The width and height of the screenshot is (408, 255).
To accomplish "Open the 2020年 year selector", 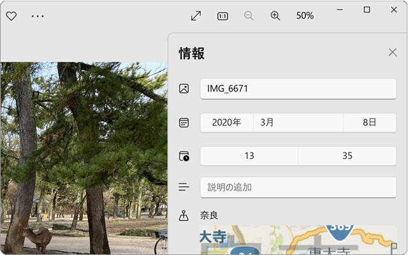I will click(227, 122).
